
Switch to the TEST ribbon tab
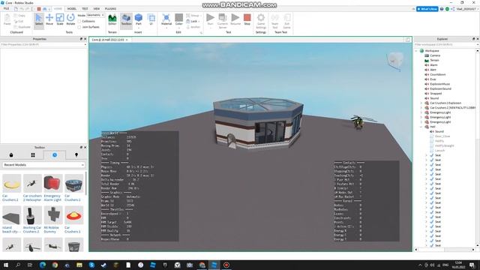tap(85, 8)
